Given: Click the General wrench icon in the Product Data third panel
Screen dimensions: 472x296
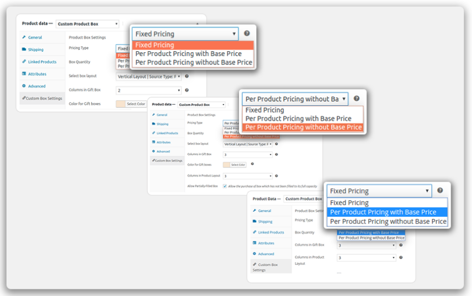Looking at the screenshot, I should 254,210.
